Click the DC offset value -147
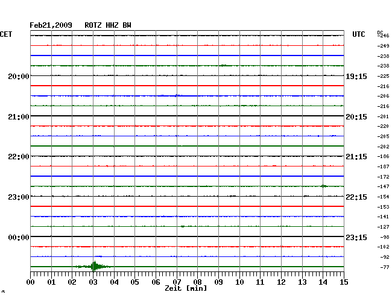The width and height of the screenshot is (392, 298). 383,186
